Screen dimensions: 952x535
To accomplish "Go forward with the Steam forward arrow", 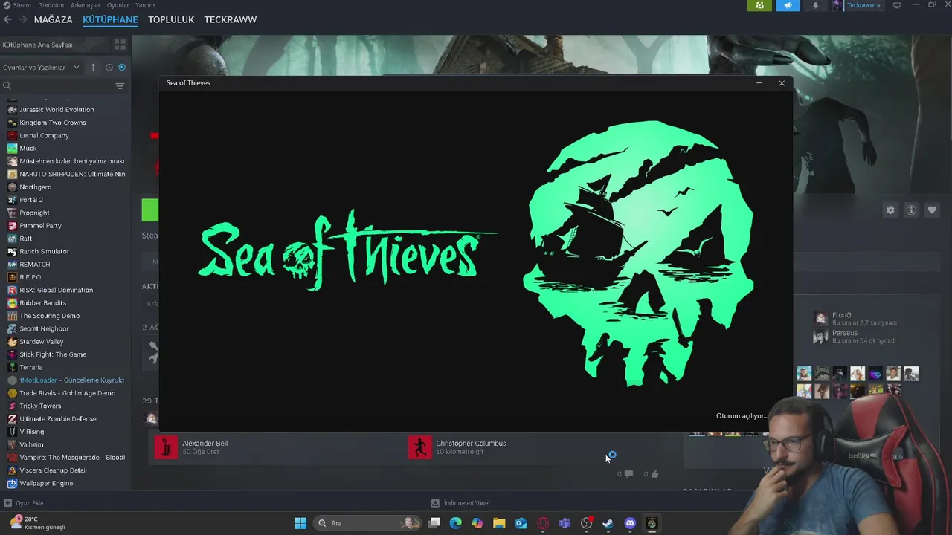I will pos(22,19).
